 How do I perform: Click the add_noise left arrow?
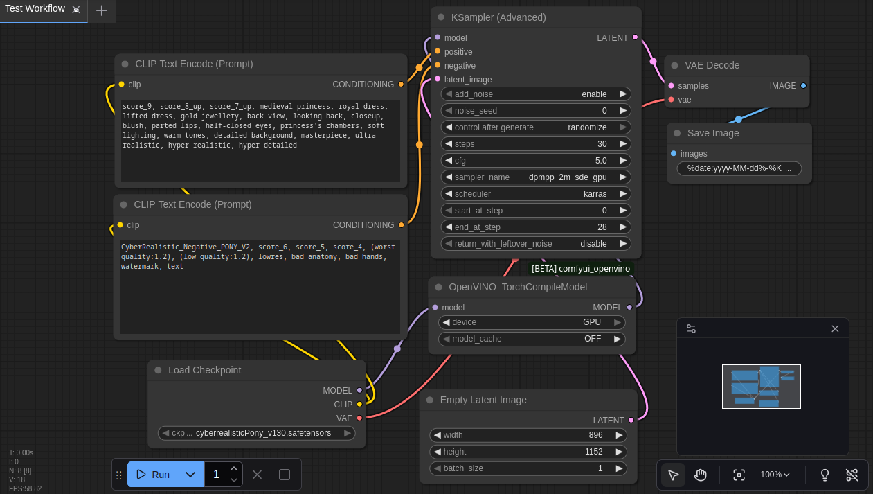click(449, 94)
